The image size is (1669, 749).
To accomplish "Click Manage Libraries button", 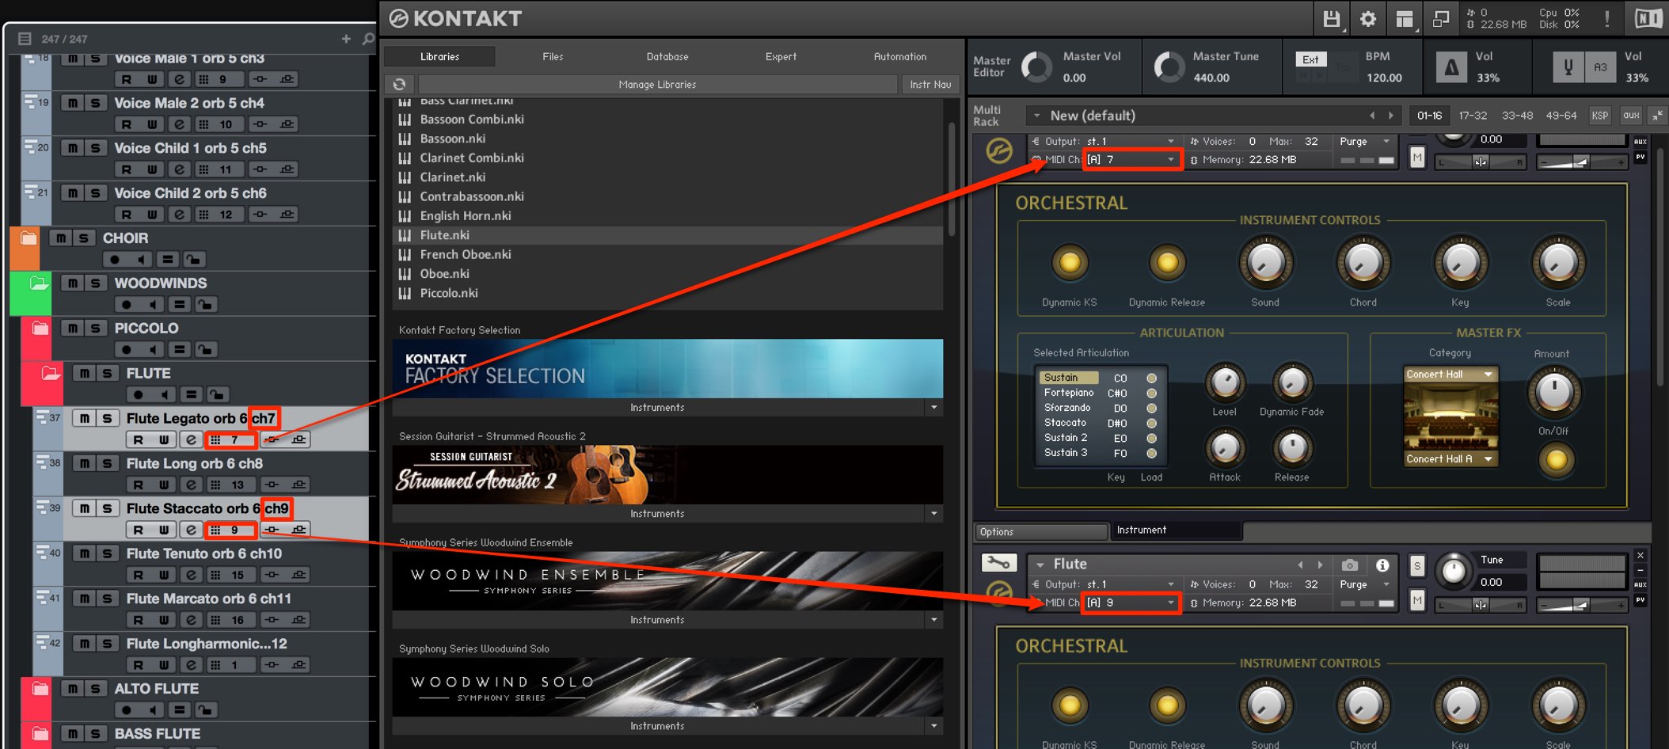I will 657,84.
